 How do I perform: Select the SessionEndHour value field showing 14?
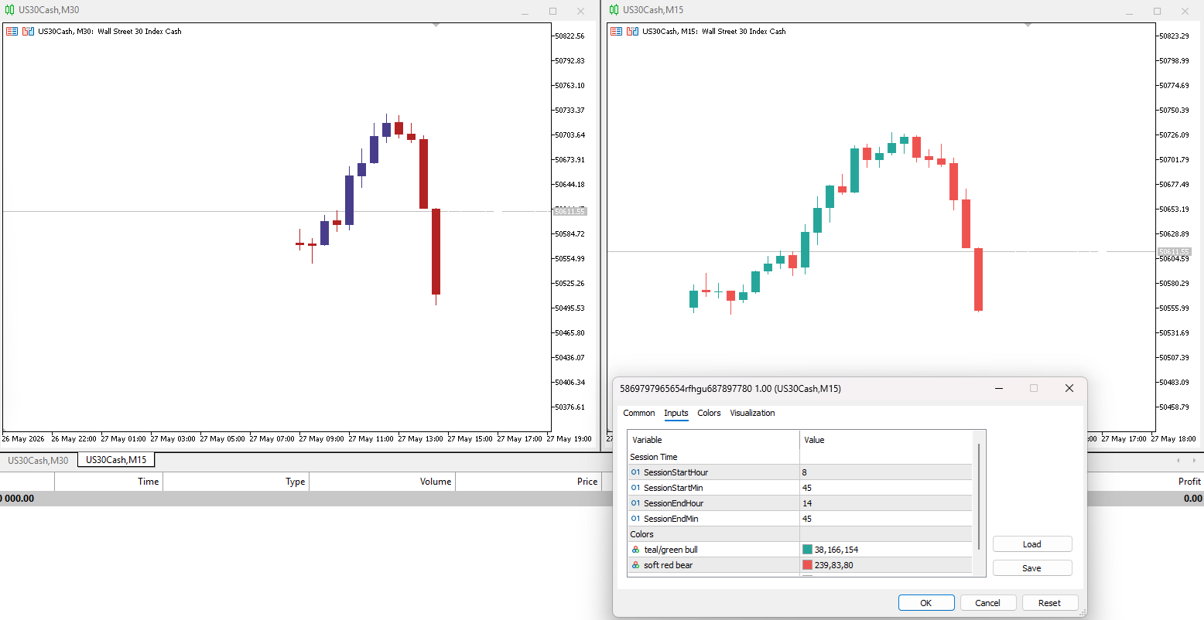click(x=885, y=503)
